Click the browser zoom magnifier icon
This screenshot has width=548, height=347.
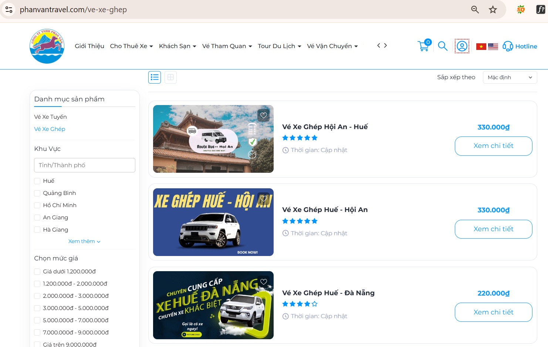pos(475,10)
